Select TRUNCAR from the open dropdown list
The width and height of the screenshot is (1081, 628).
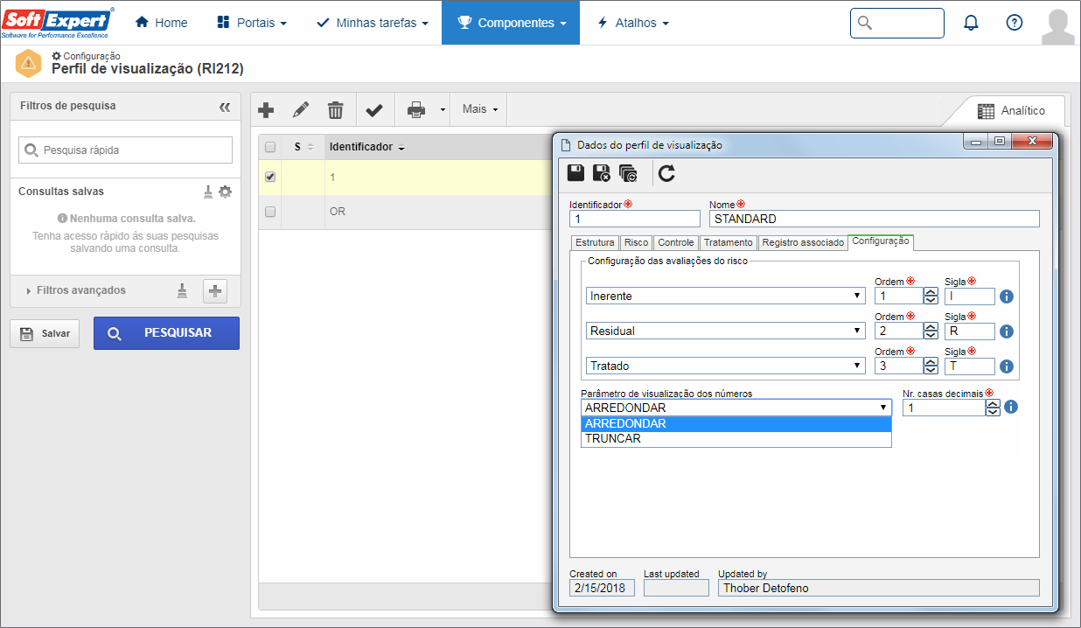pos(736,439)
